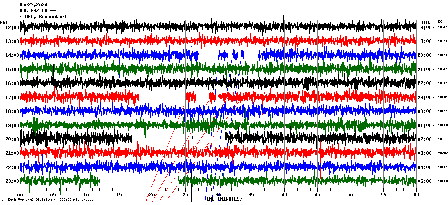Select the 17:00 EST row label
Image resolution: width=448 pixels, height=205 pixels.
click(x=12, y=98)
